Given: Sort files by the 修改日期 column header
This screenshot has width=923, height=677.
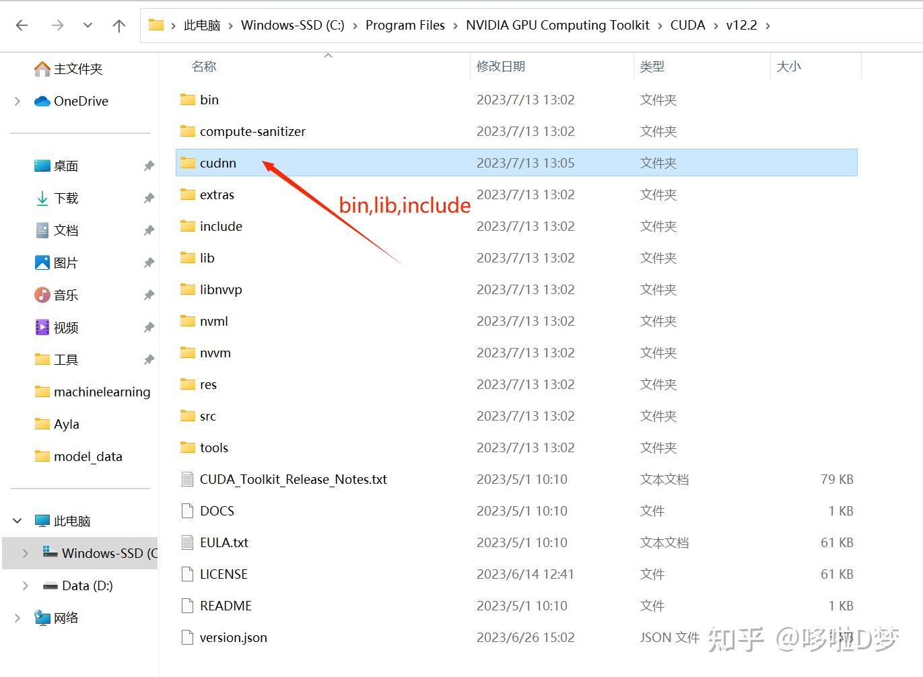Looking at the screenshot, I should [500, 66].
